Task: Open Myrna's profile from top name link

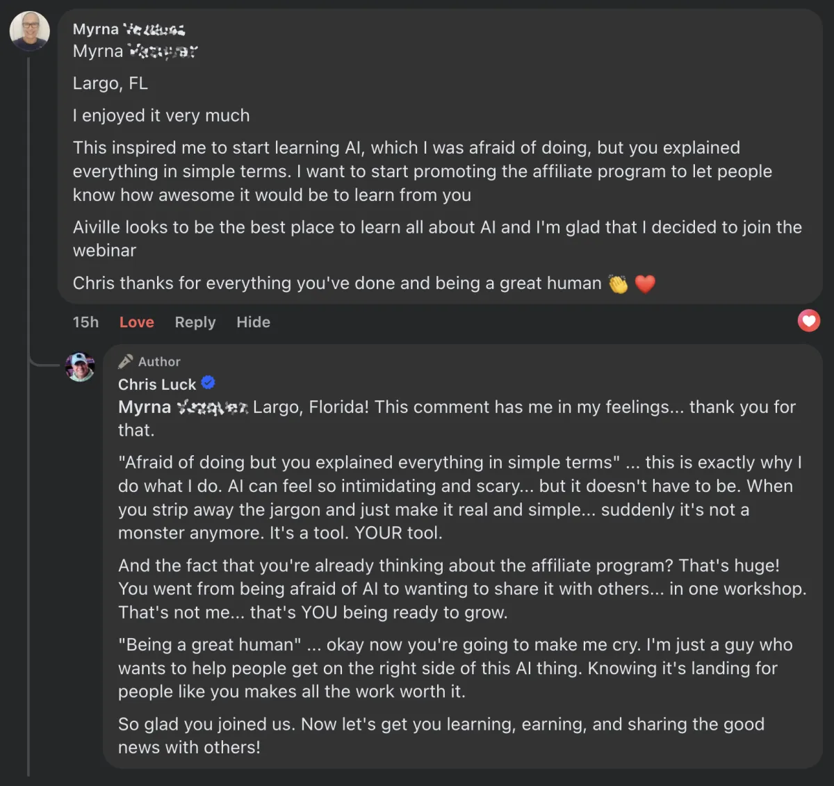Action: click(x=129, y=29)
